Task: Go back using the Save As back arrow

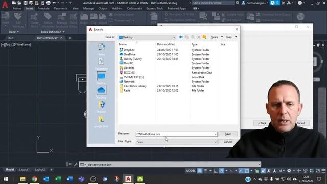Action: point(181,37)
